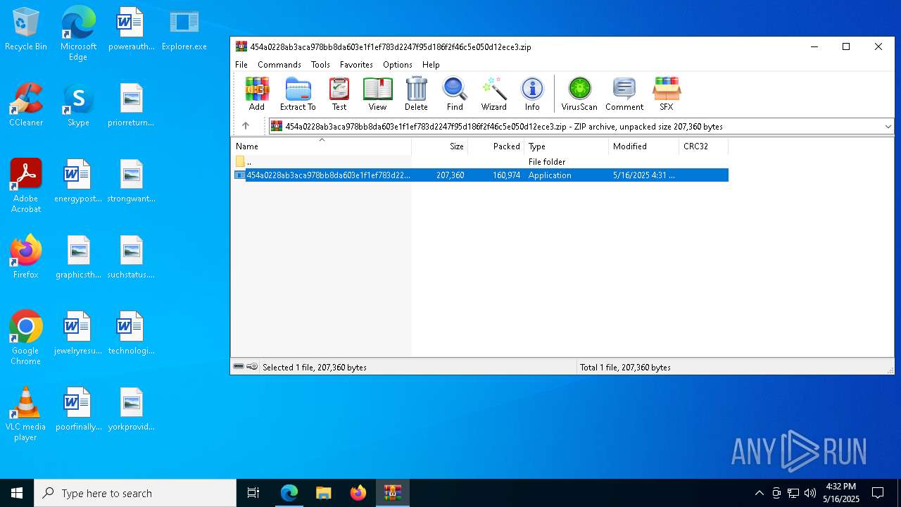901x507 pixels.
Task: Select the Adobe Acrobat desktop shortcut
Action: point(26,186)
